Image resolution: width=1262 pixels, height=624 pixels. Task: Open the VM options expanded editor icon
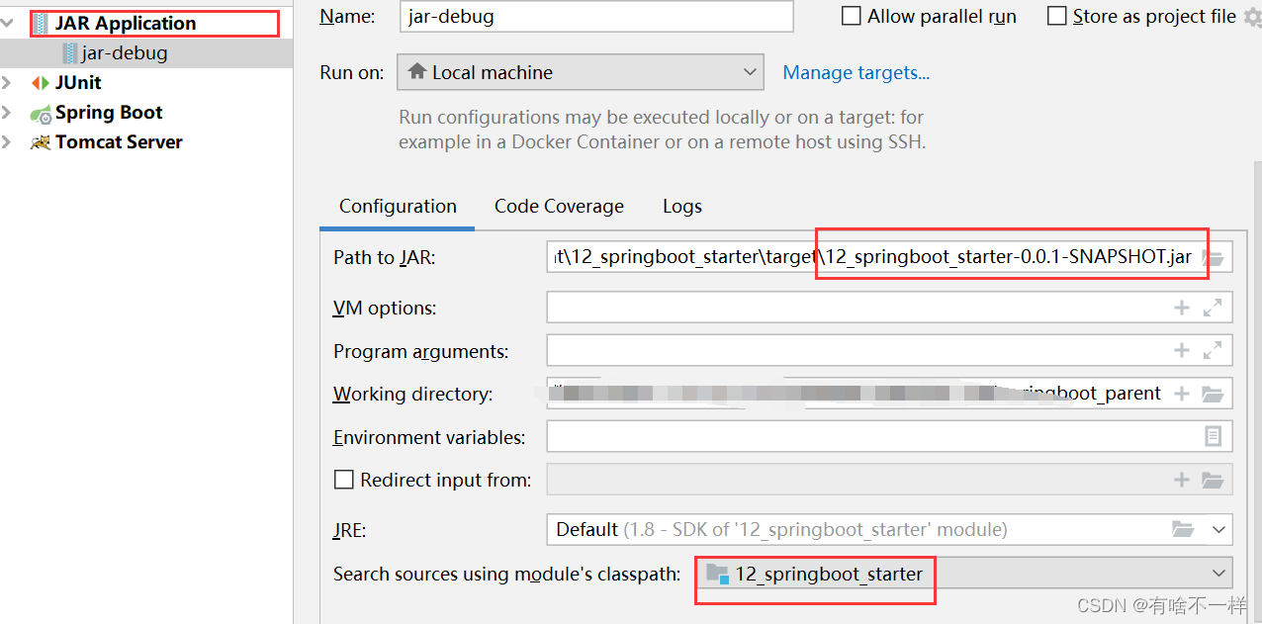(1210, 307)
